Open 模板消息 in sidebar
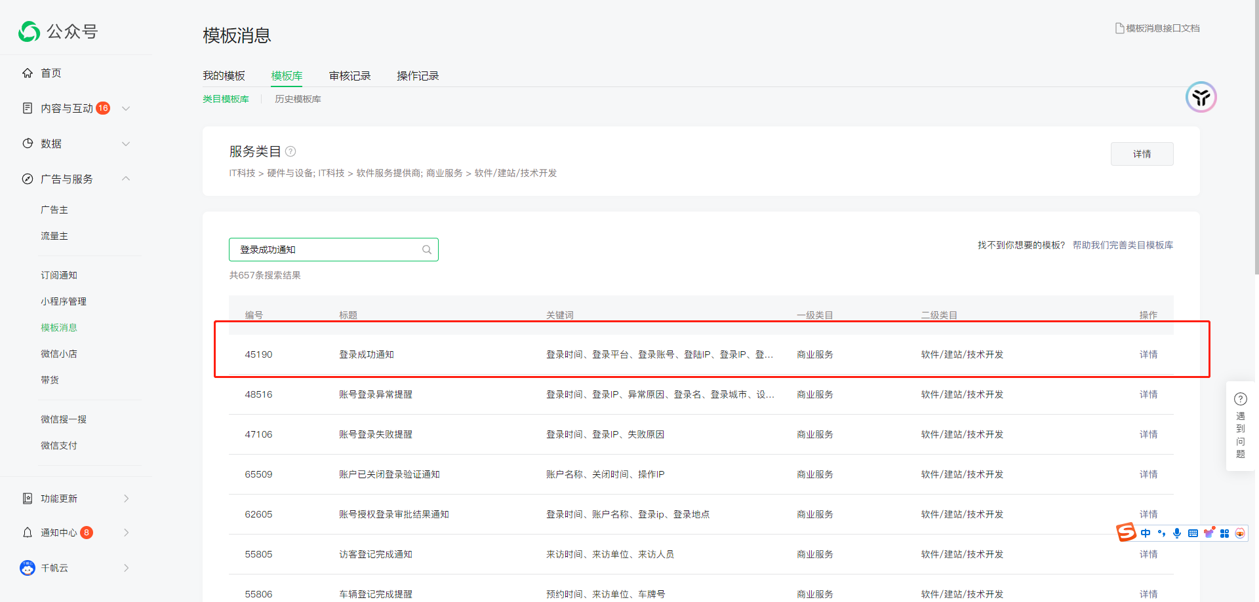Viewport: 1259px width, 602px height. pos(59,328)
